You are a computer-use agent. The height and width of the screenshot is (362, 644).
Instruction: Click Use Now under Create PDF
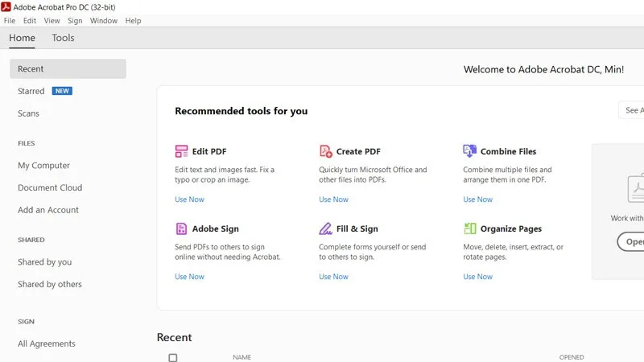pos(333,199)
